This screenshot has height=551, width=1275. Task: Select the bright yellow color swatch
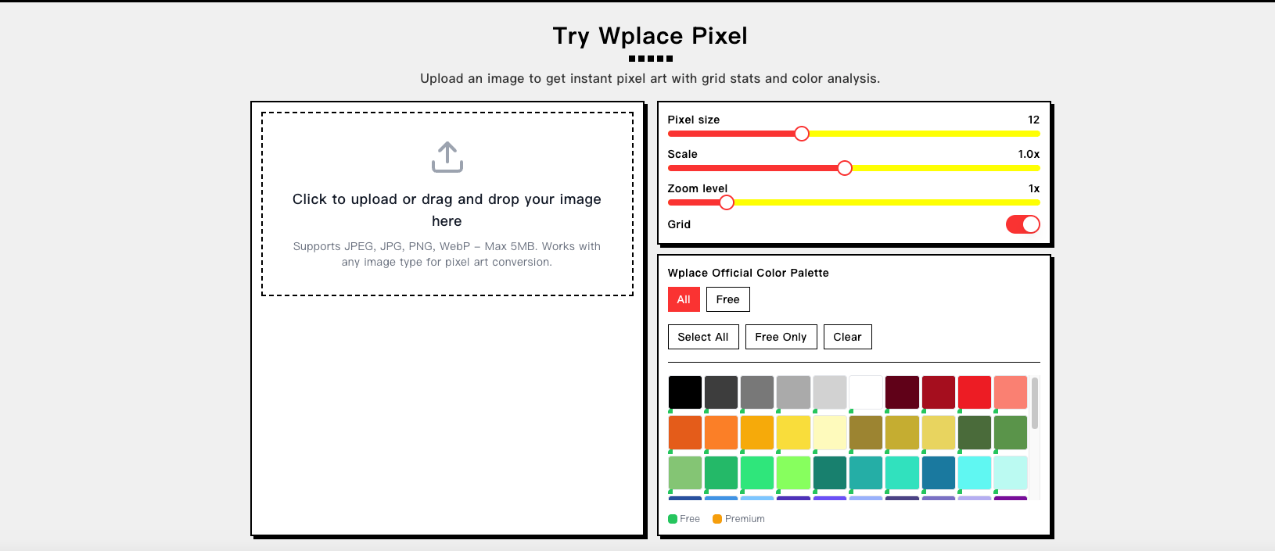coord(793,432)
